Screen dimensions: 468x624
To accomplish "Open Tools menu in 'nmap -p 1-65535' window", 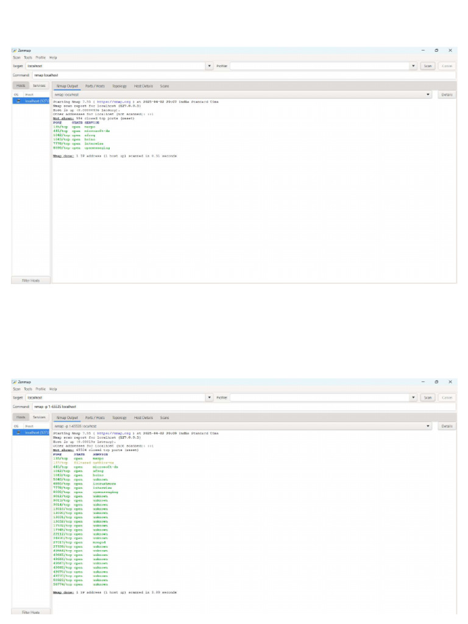I will [x=28, y=389].
